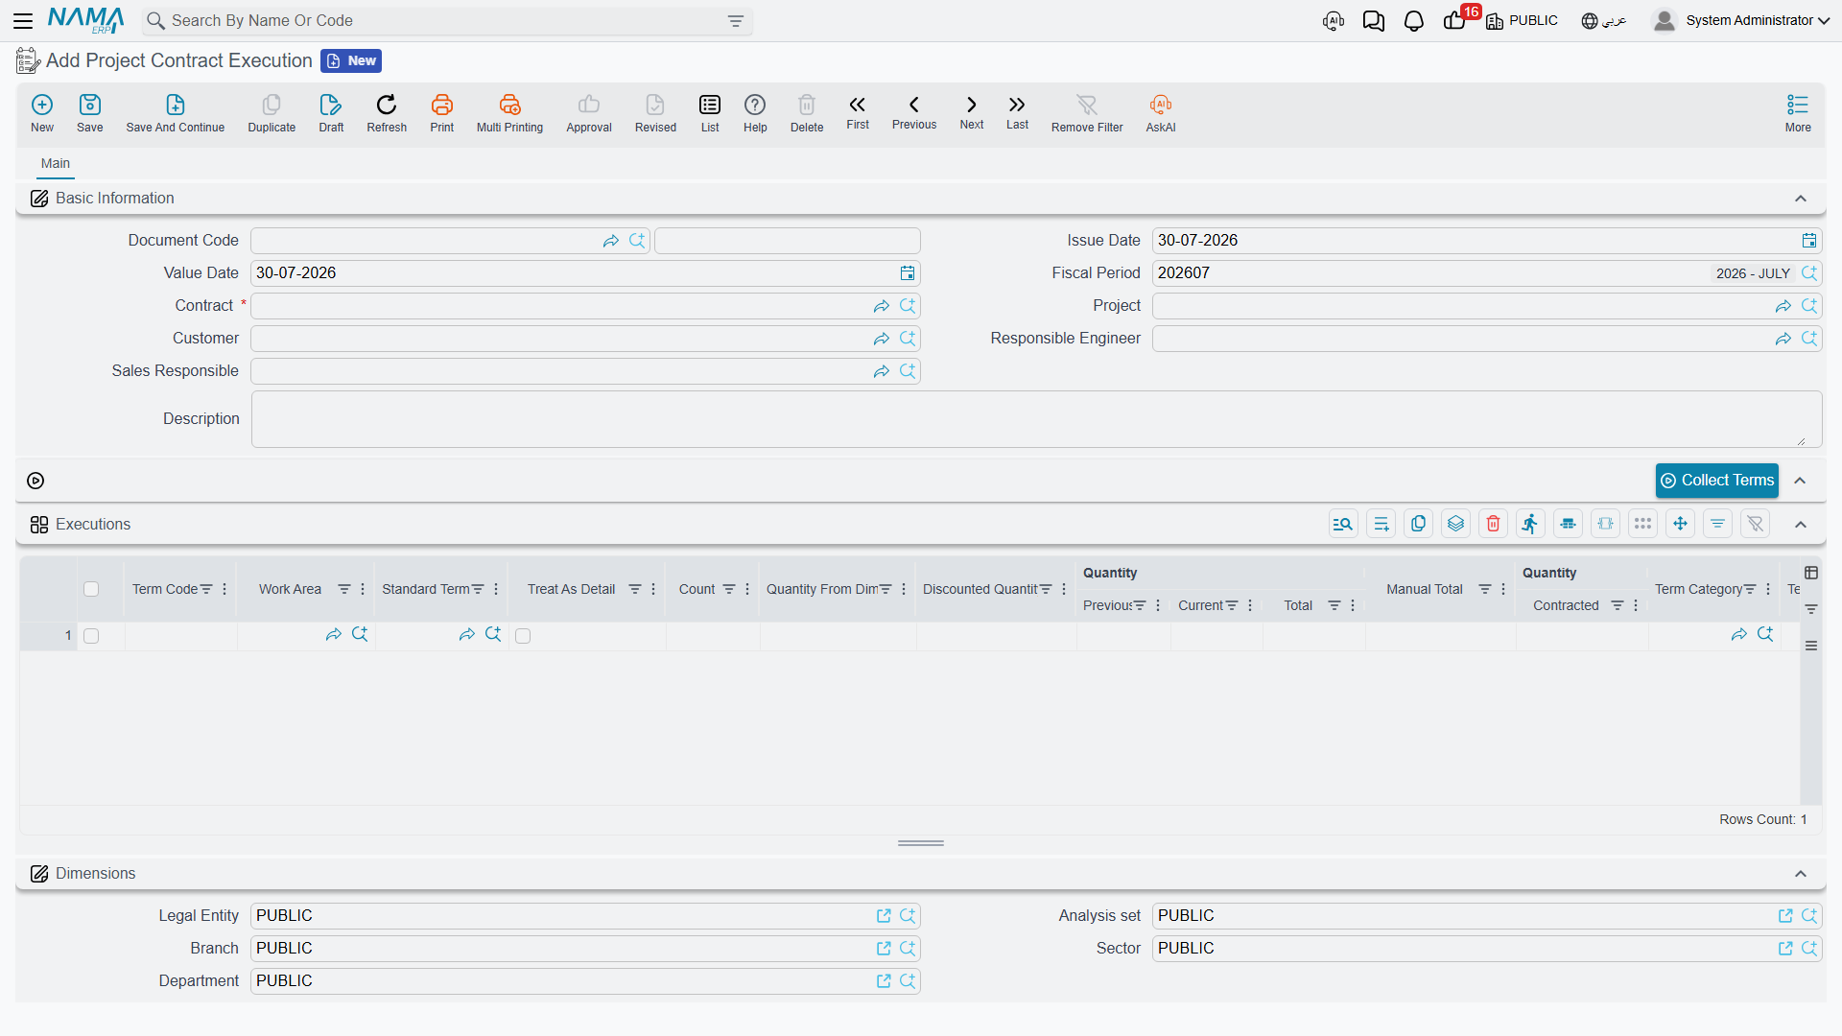Click the PUBLIC entity selector
1842x1036 pixels.
[x=1523, y=20]
